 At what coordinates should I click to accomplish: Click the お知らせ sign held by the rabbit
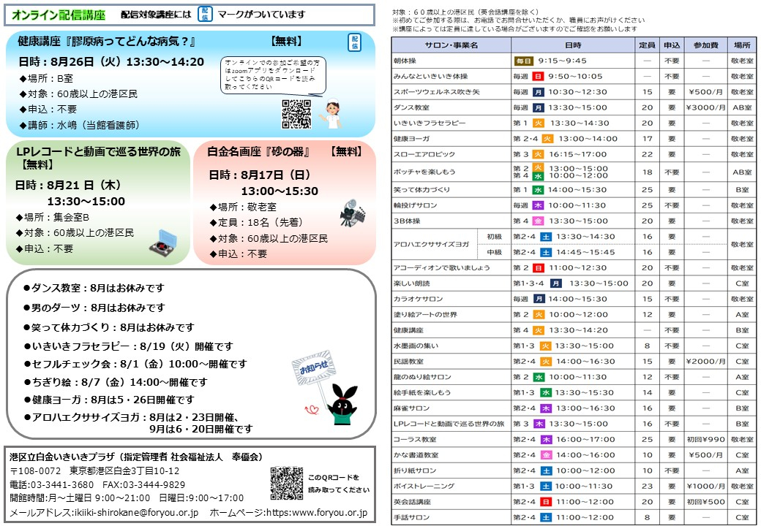pos(314,369)
